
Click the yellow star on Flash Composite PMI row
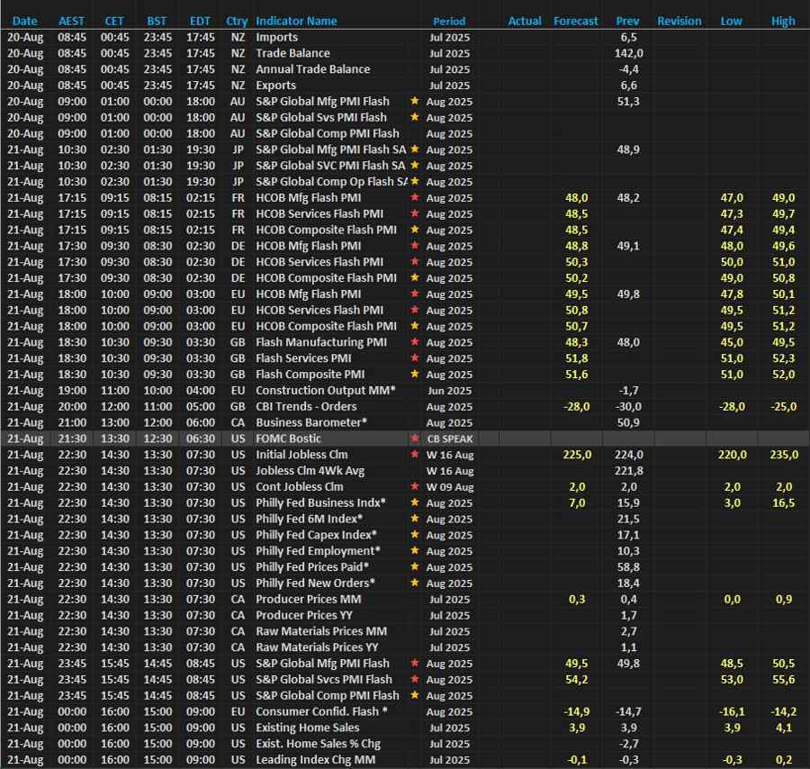tap(415, 375)
